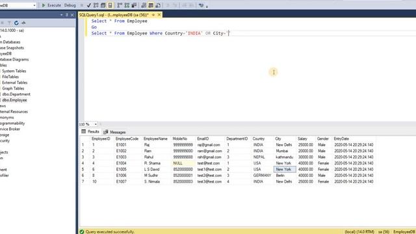Click the Cancel Executing Query stop icon
Viewport: 416px width, 234px height.
[x=82, y=5]
